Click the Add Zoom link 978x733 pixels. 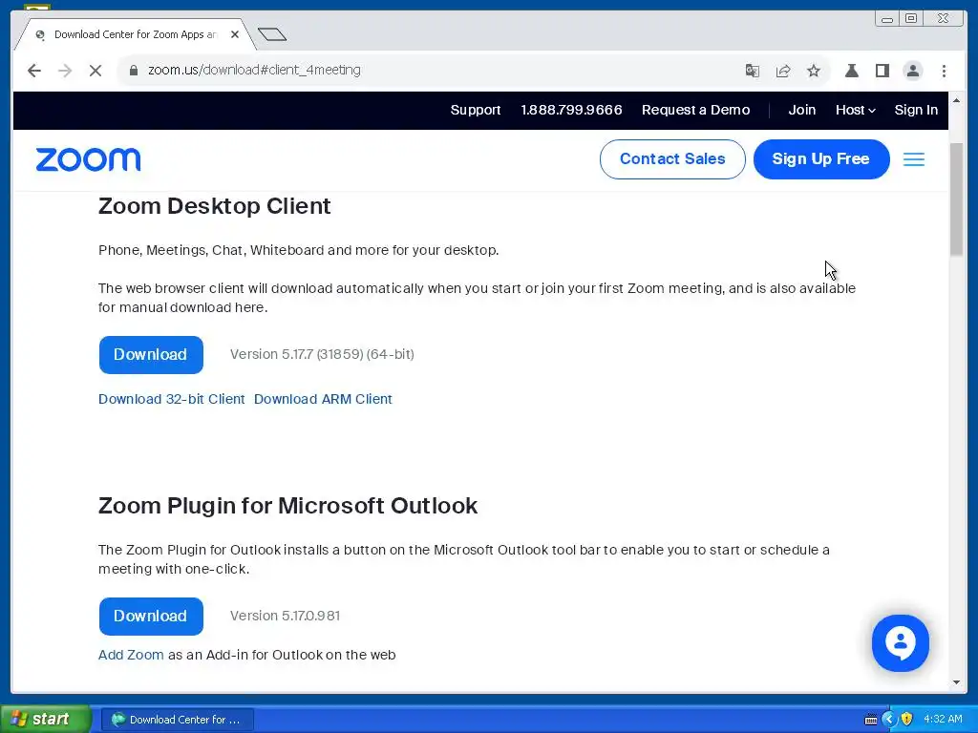click(131, 655)
